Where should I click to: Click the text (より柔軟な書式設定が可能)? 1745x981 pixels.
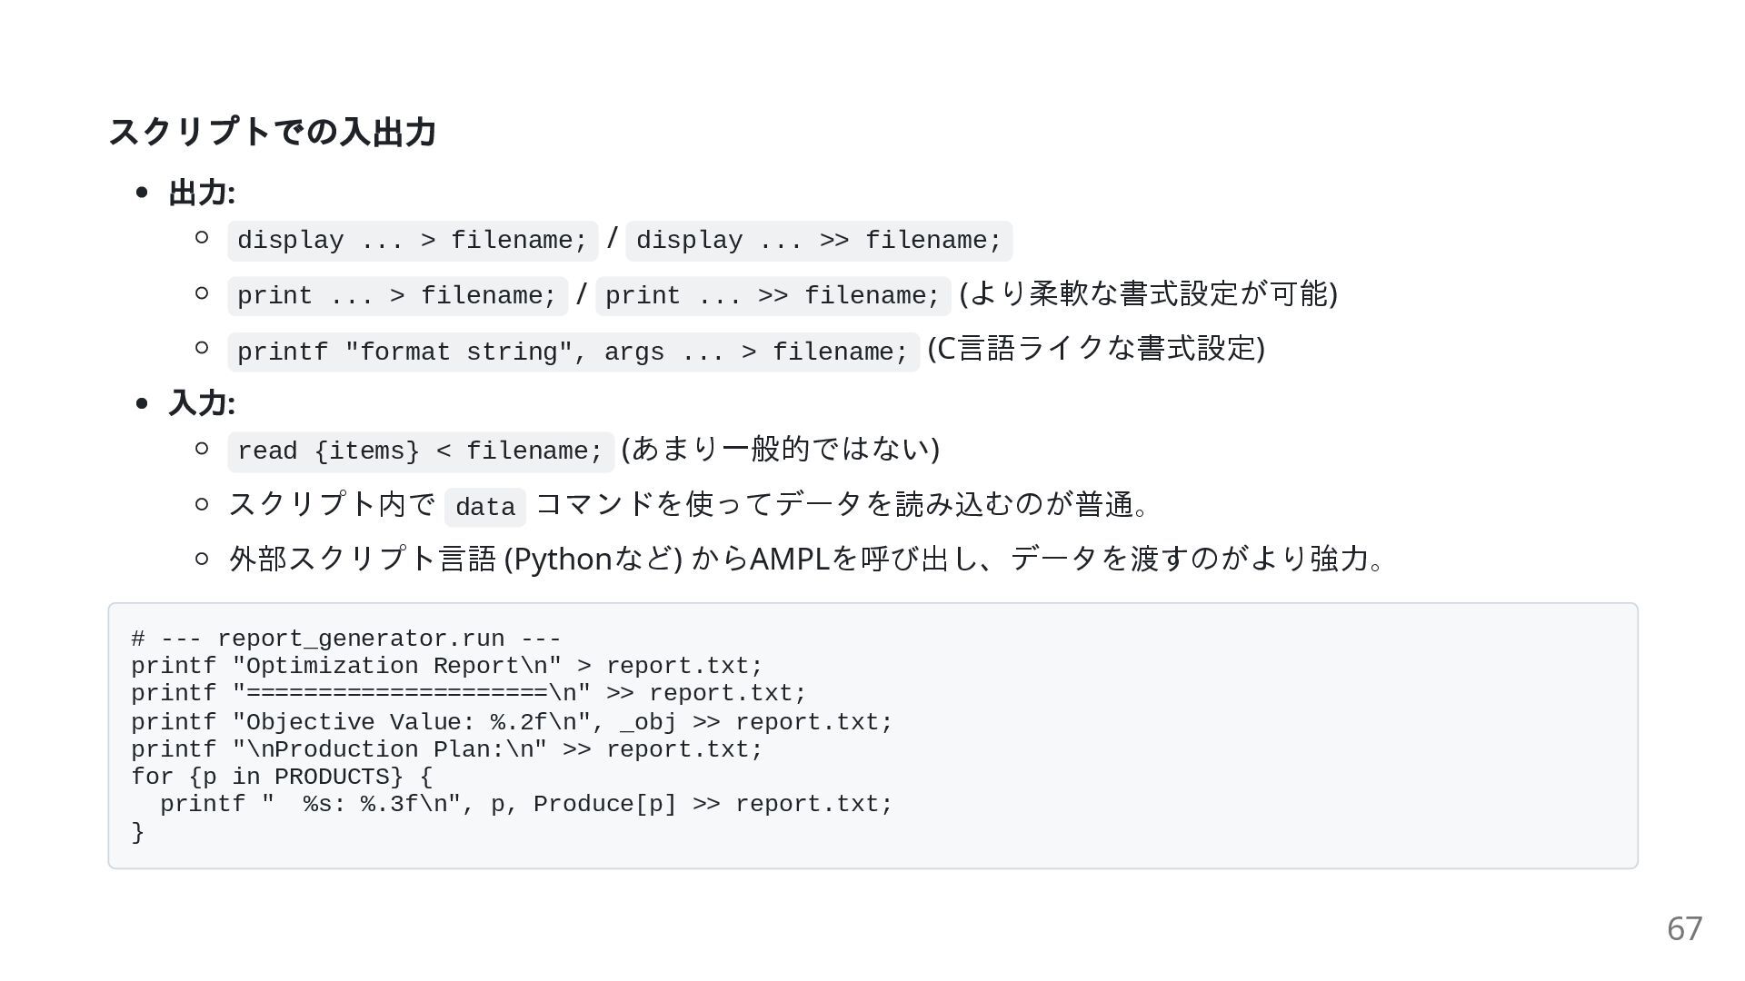coord(1148,293)
